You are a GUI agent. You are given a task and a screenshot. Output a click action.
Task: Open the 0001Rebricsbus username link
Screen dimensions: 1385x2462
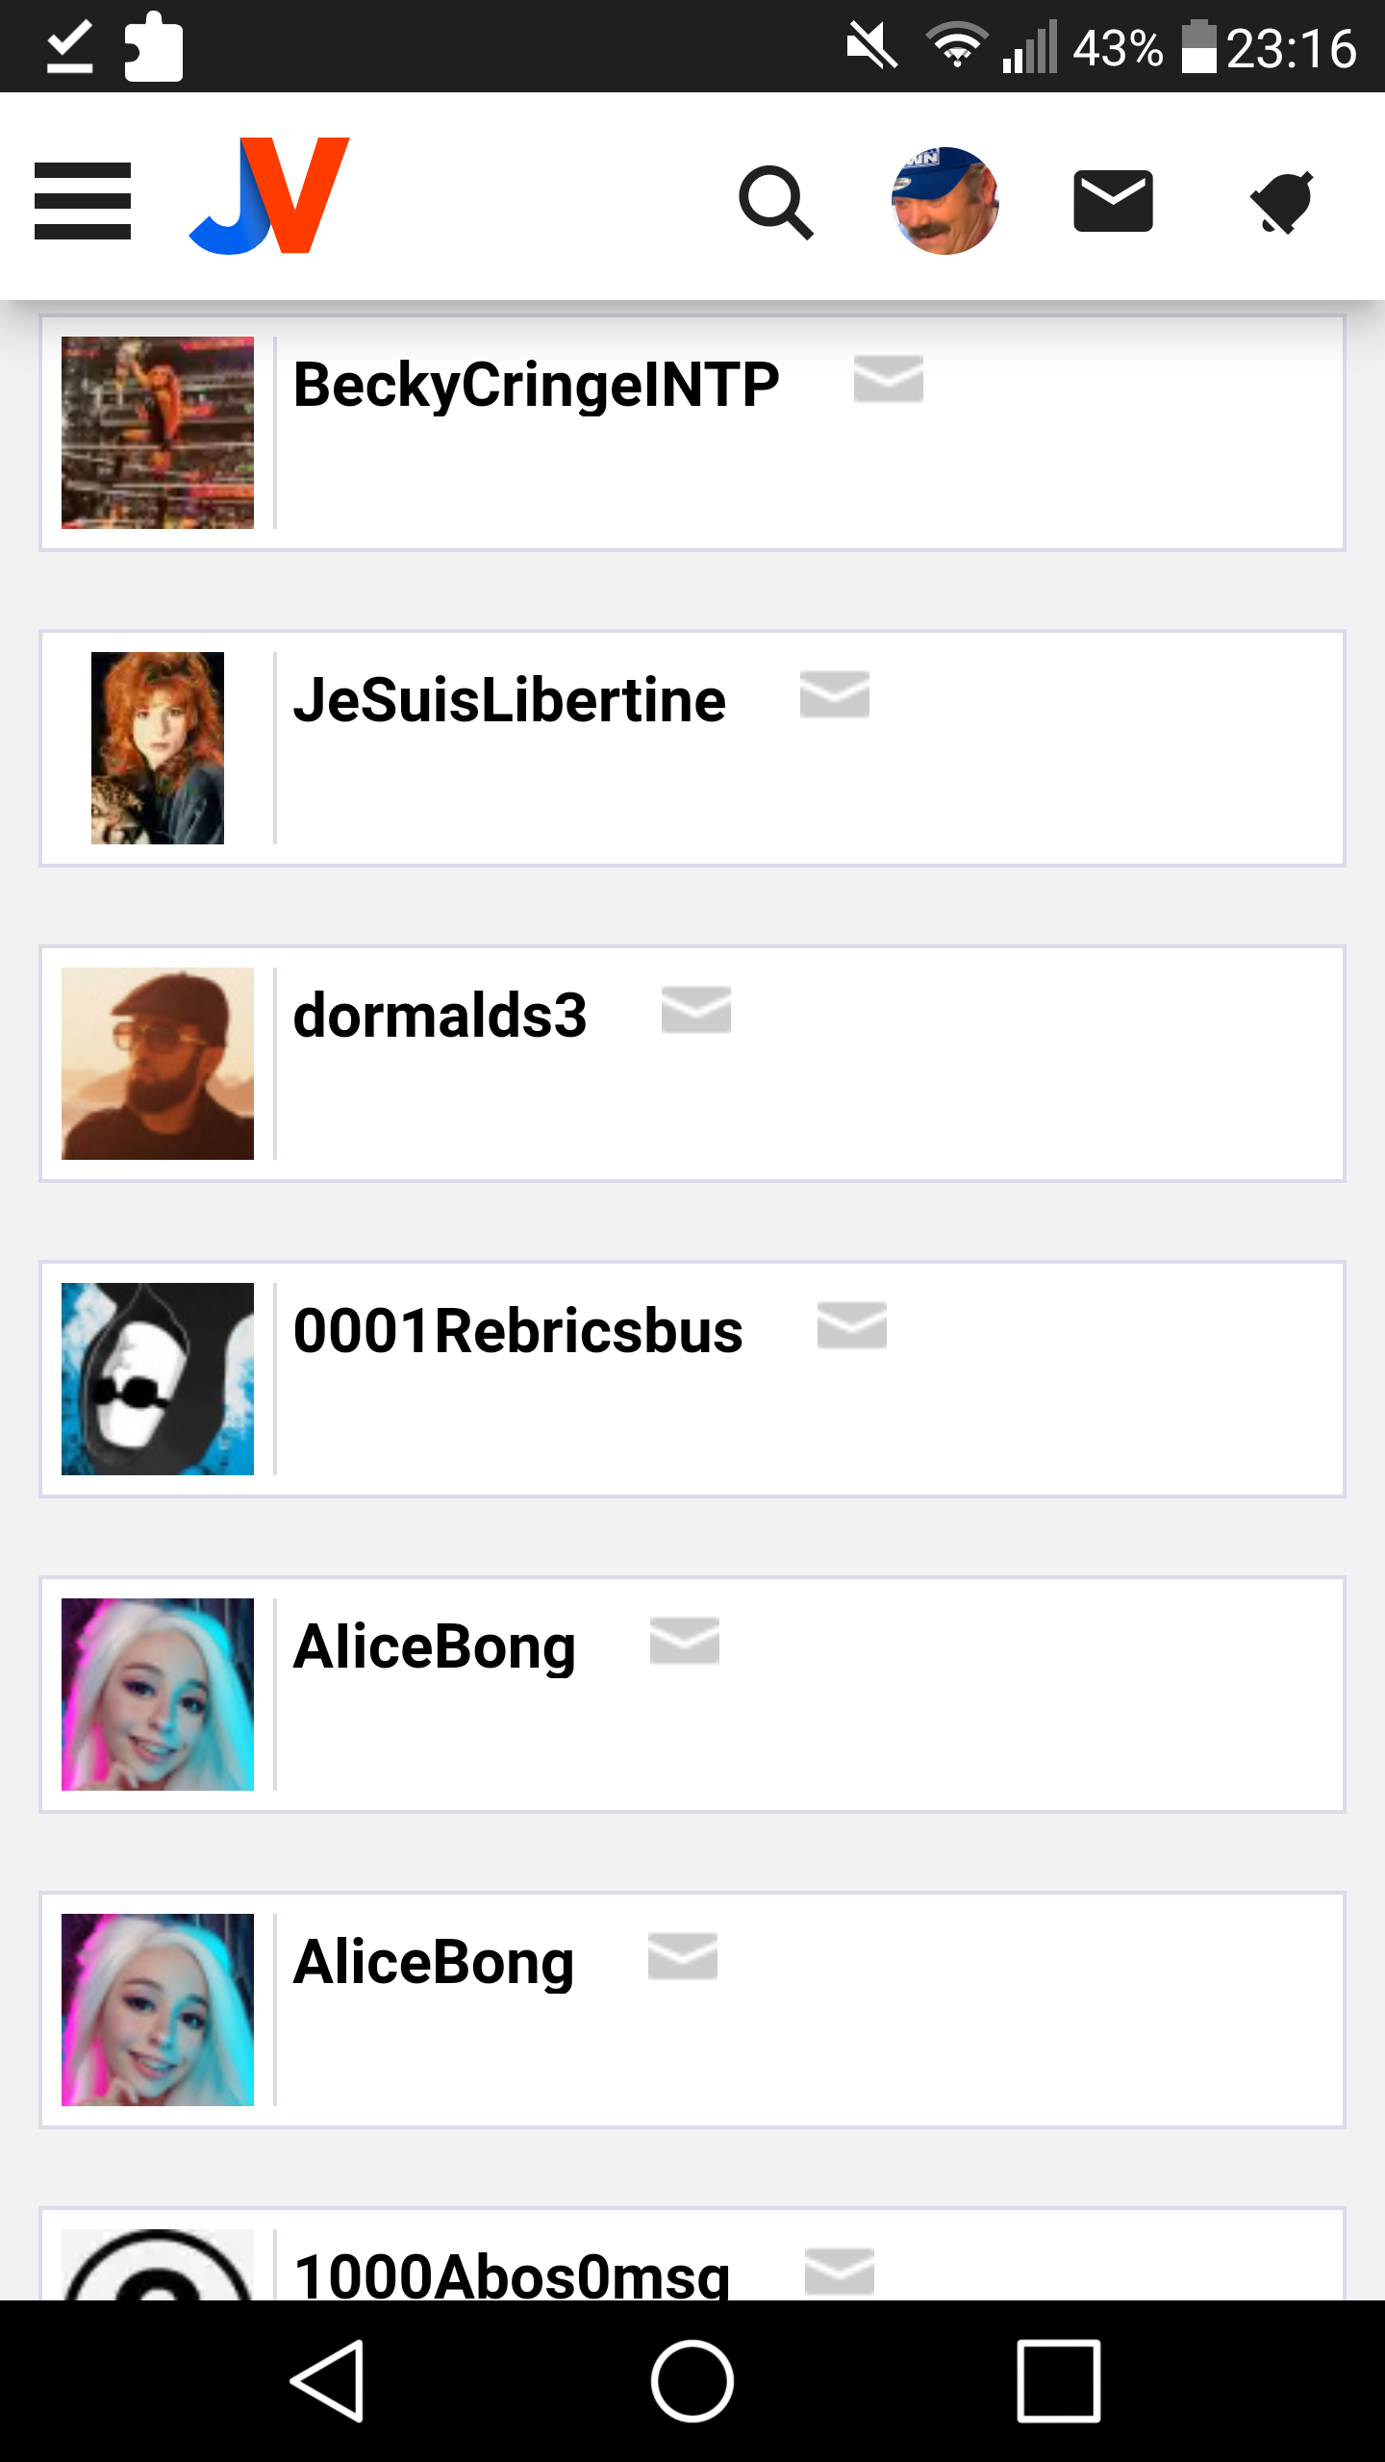click(517, 1331)
